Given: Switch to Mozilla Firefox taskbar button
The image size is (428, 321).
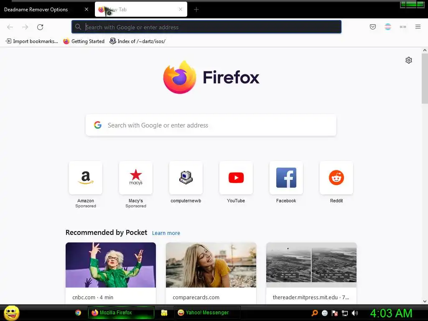Looking at the screenshot, I should (121, 313).
